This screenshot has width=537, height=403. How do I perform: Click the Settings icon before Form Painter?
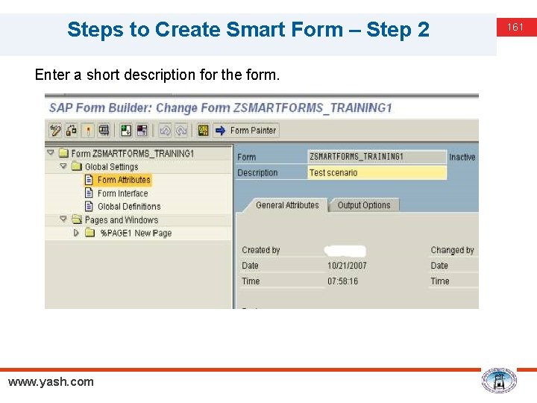[x=203, y=131]
